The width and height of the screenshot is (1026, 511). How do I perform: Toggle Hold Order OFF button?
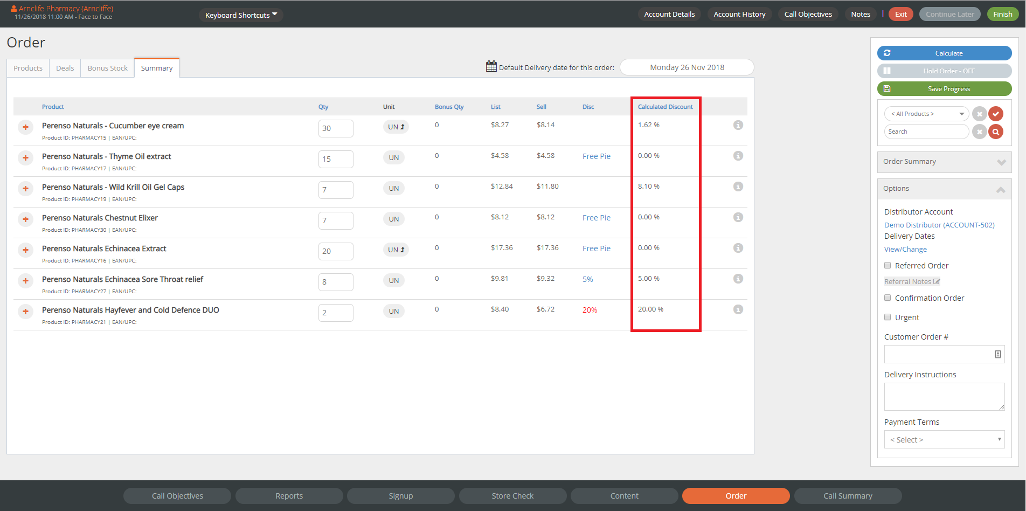click(944, 71)
